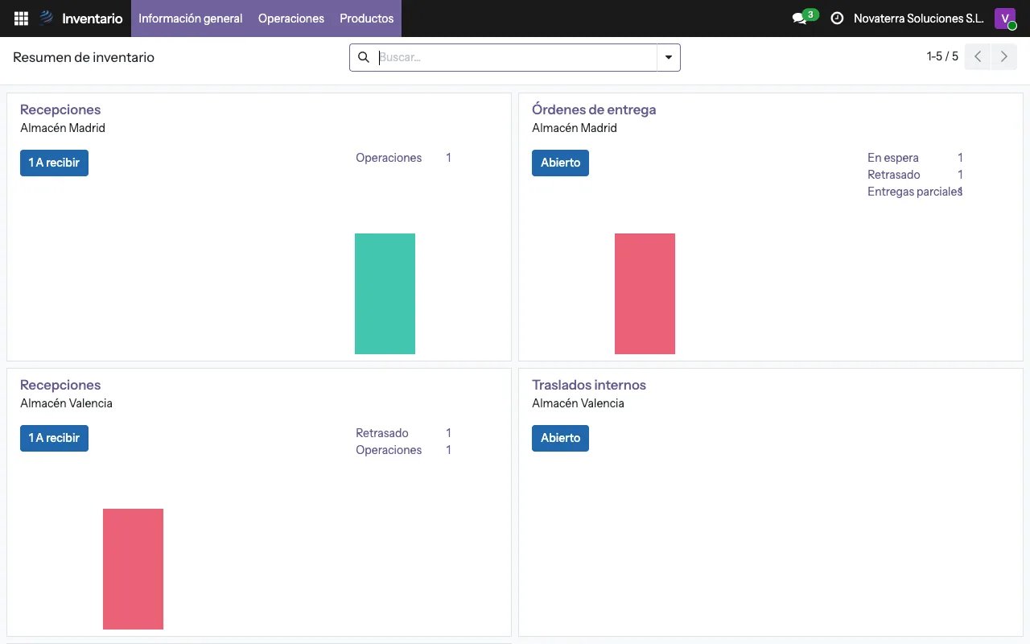Image resolution: width=1030 pixels, height=644 pixels.
Task: Click the Resumen de inventario heading
Action: tap(84, 57)
